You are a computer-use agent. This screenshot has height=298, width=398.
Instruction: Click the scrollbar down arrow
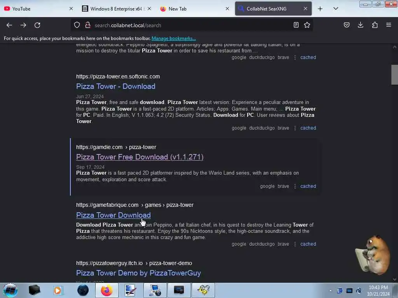(395, 279)
